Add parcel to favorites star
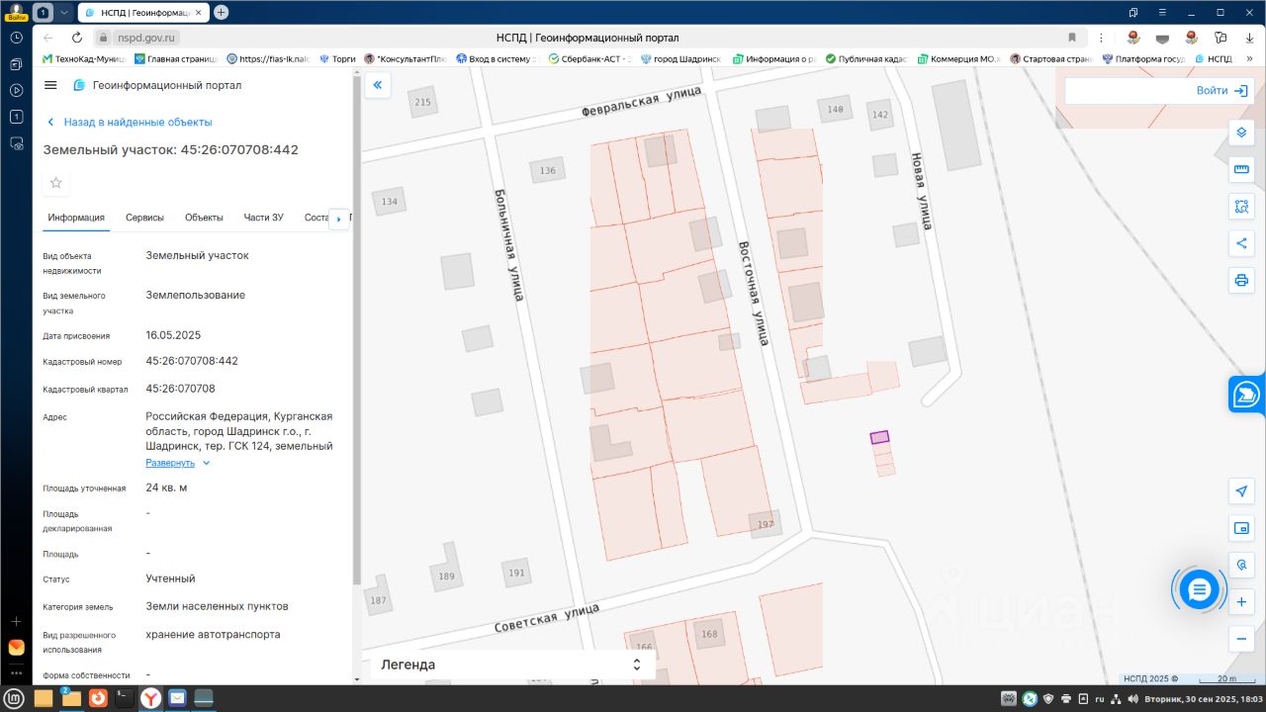The height and width of the screenshot is (712, 1266). (x=56, y=183)
